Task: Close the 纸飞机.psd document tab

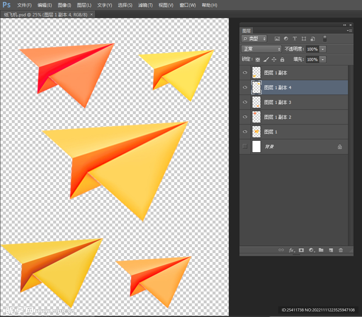Action: click(x=92, y=14)
